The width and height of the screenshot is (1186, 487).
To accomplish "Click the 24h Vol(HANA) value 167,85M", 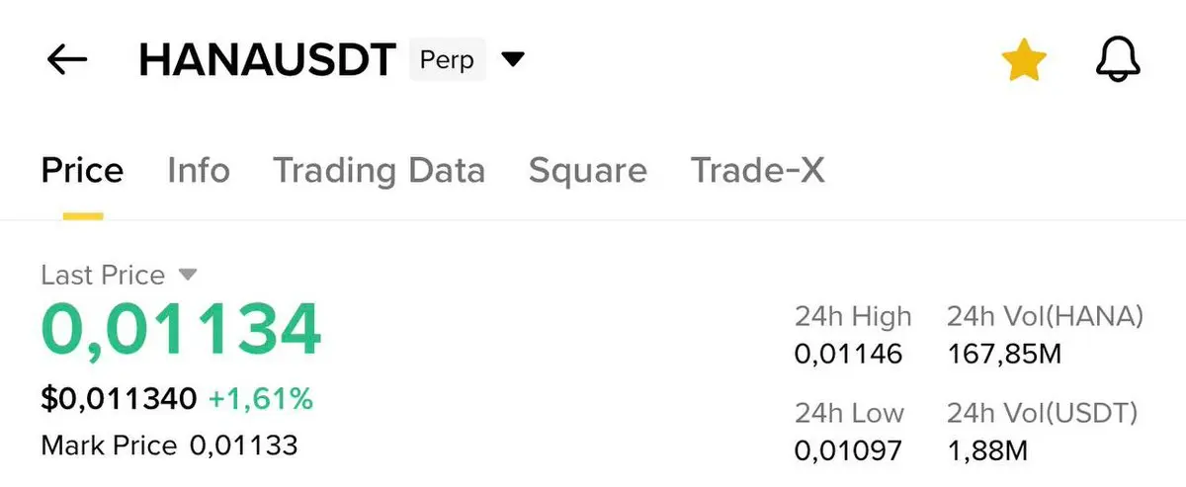I will pos(1003,354).
